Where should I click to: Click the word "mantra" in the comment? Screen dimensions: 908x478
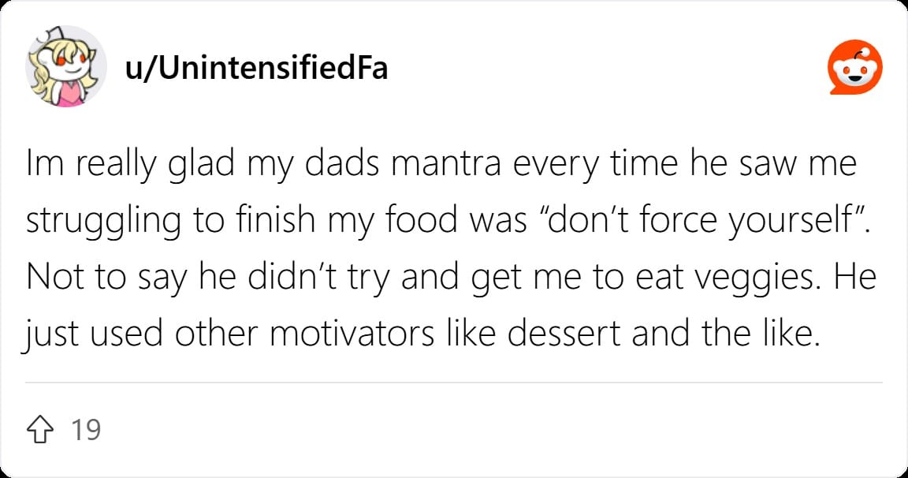(x=446, y=164)
